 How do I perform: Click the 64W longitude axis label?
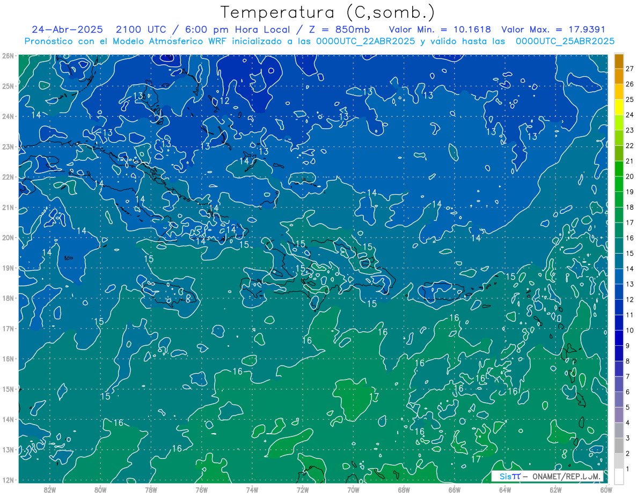point(505,489)
